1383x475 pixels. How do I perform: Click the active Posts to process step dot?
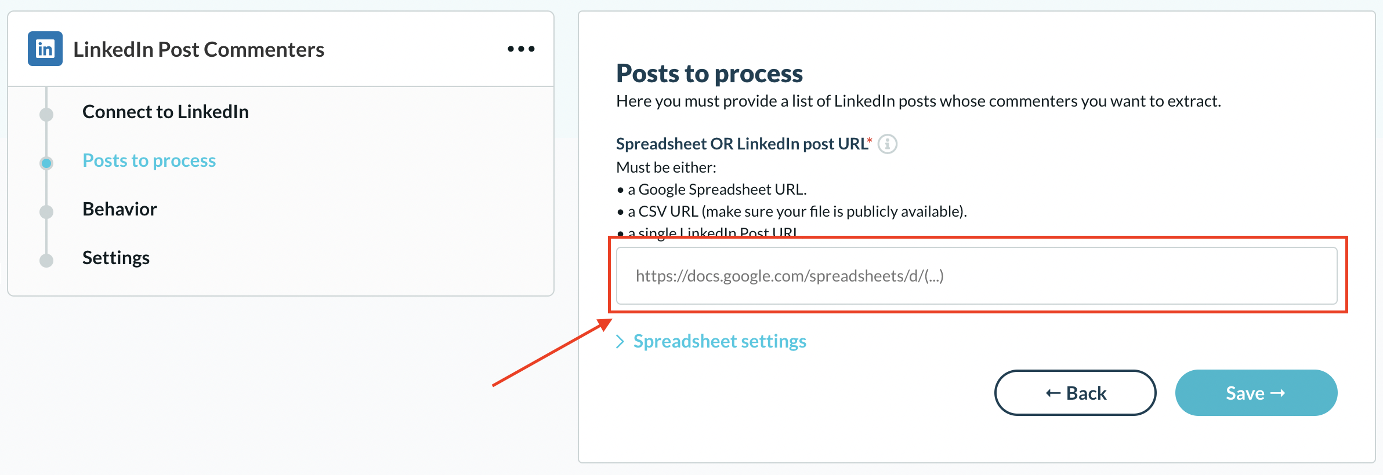point(46,163)
